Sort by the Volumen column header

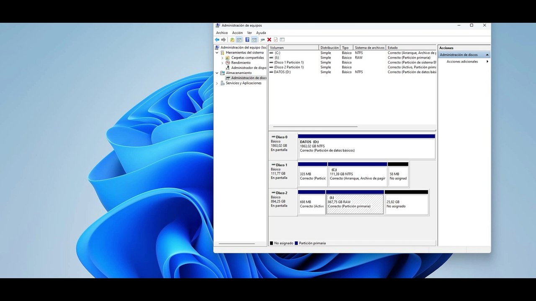(294, 48)
